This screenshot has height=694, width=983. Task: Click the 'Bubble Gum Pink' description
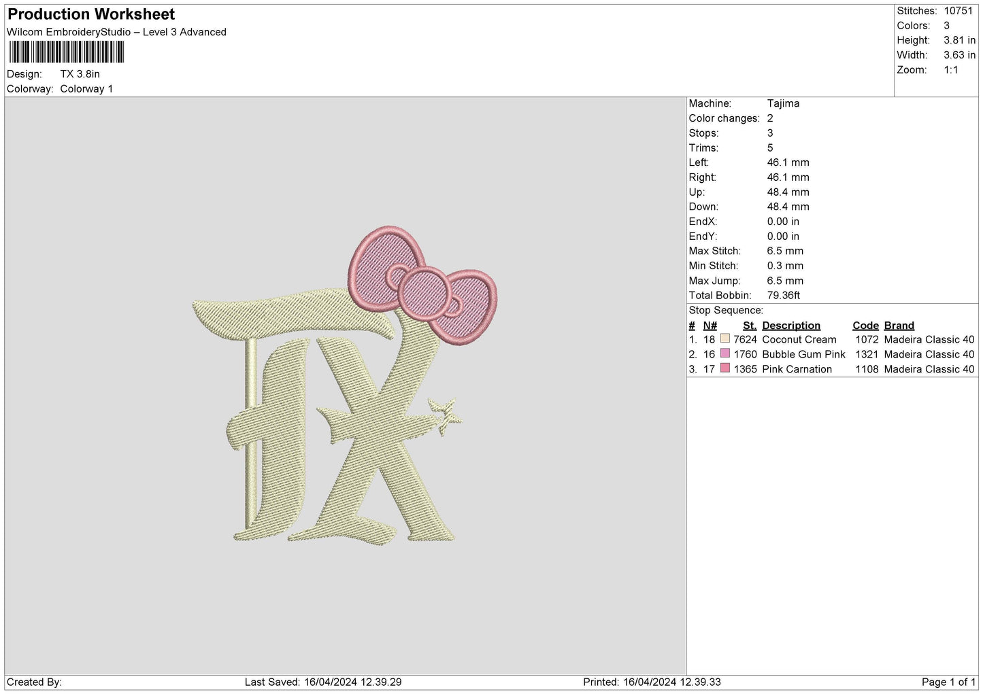point(803,355)
